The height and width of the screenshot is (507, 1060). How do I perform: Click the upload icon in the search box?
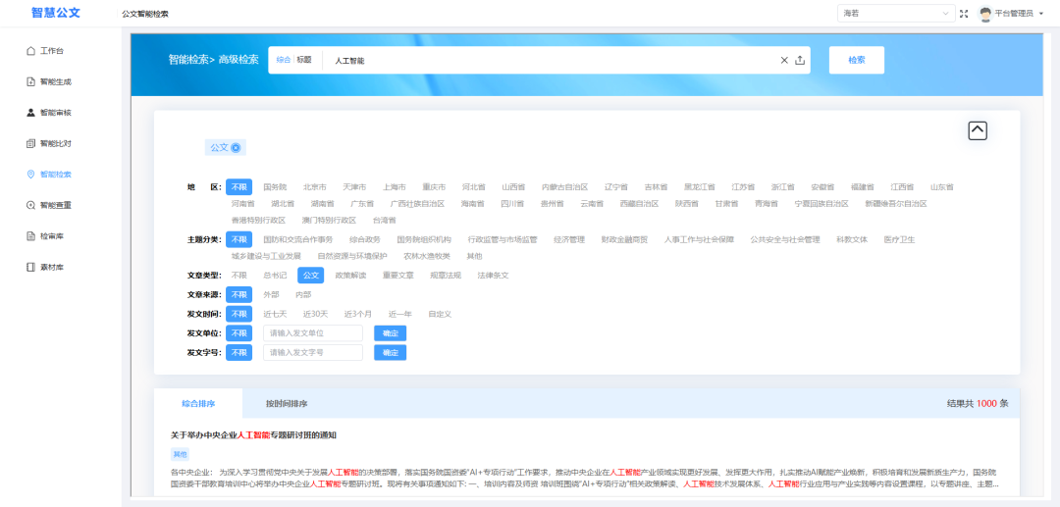coord(800,60)
